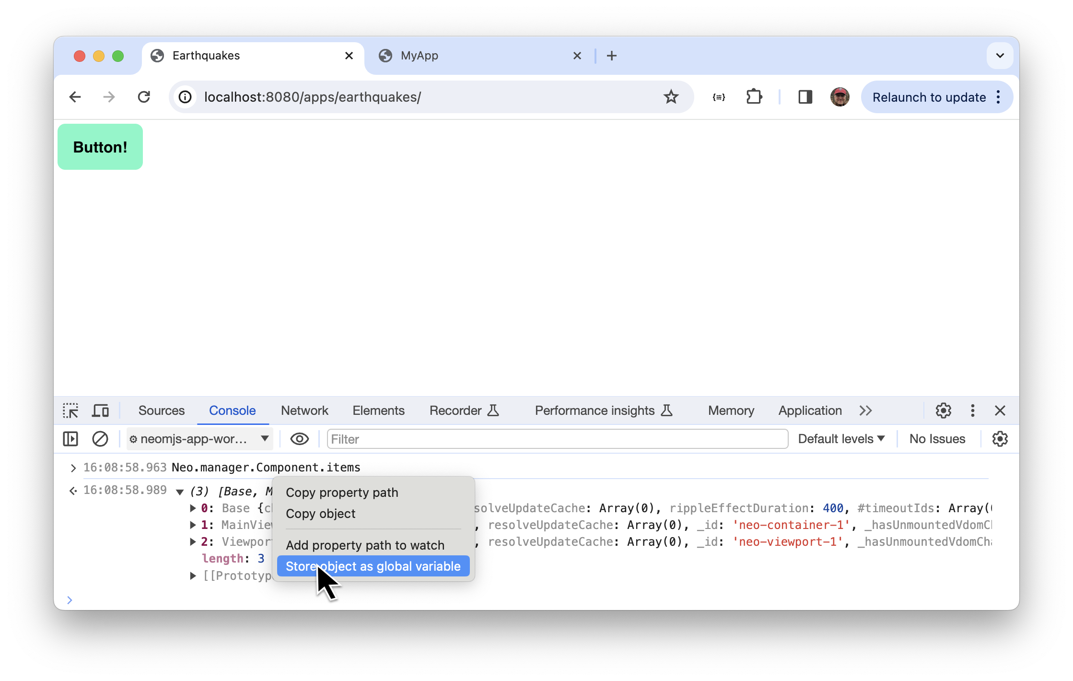Toggle the device toolbar icon
Viewport: 1073px width, 681px height.
[x=100, y=411]
